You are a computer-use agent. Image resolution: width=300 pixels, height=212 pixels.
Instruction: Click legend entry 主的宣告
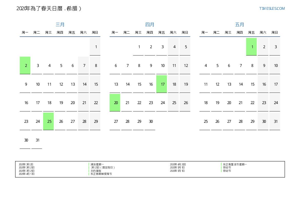96,171
